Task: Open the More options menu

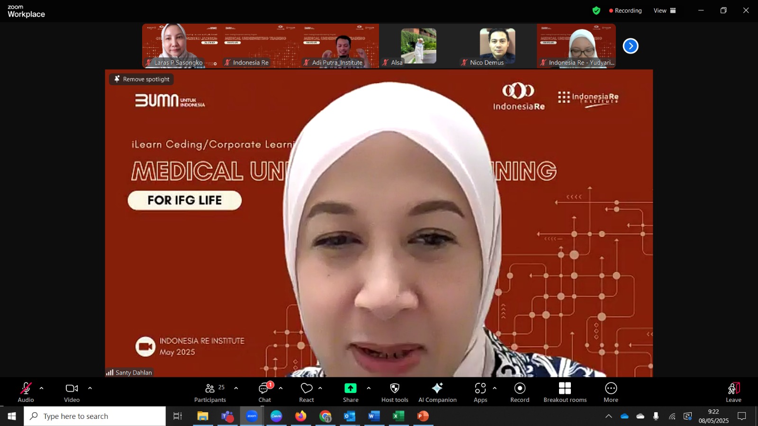Action: pos(611,392)
